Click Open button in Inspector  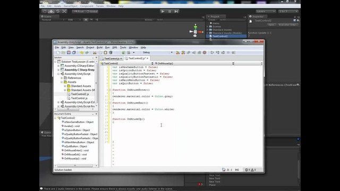click(271, 25)
